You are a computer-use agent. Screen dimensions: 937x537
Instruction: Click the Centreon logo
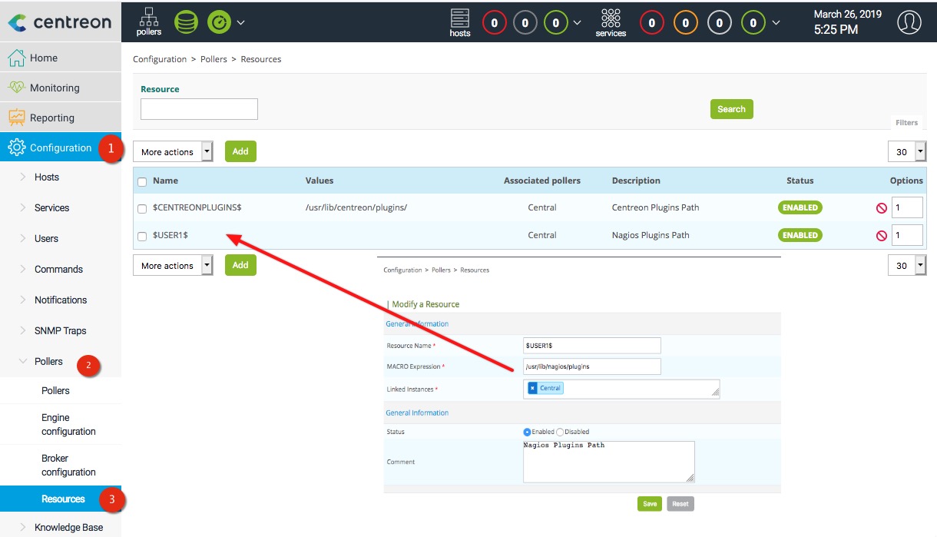tap(60, 22)
